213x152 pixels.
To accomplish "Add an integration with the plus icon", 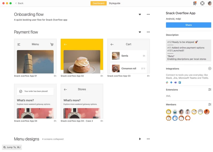I will pos(210,69).
